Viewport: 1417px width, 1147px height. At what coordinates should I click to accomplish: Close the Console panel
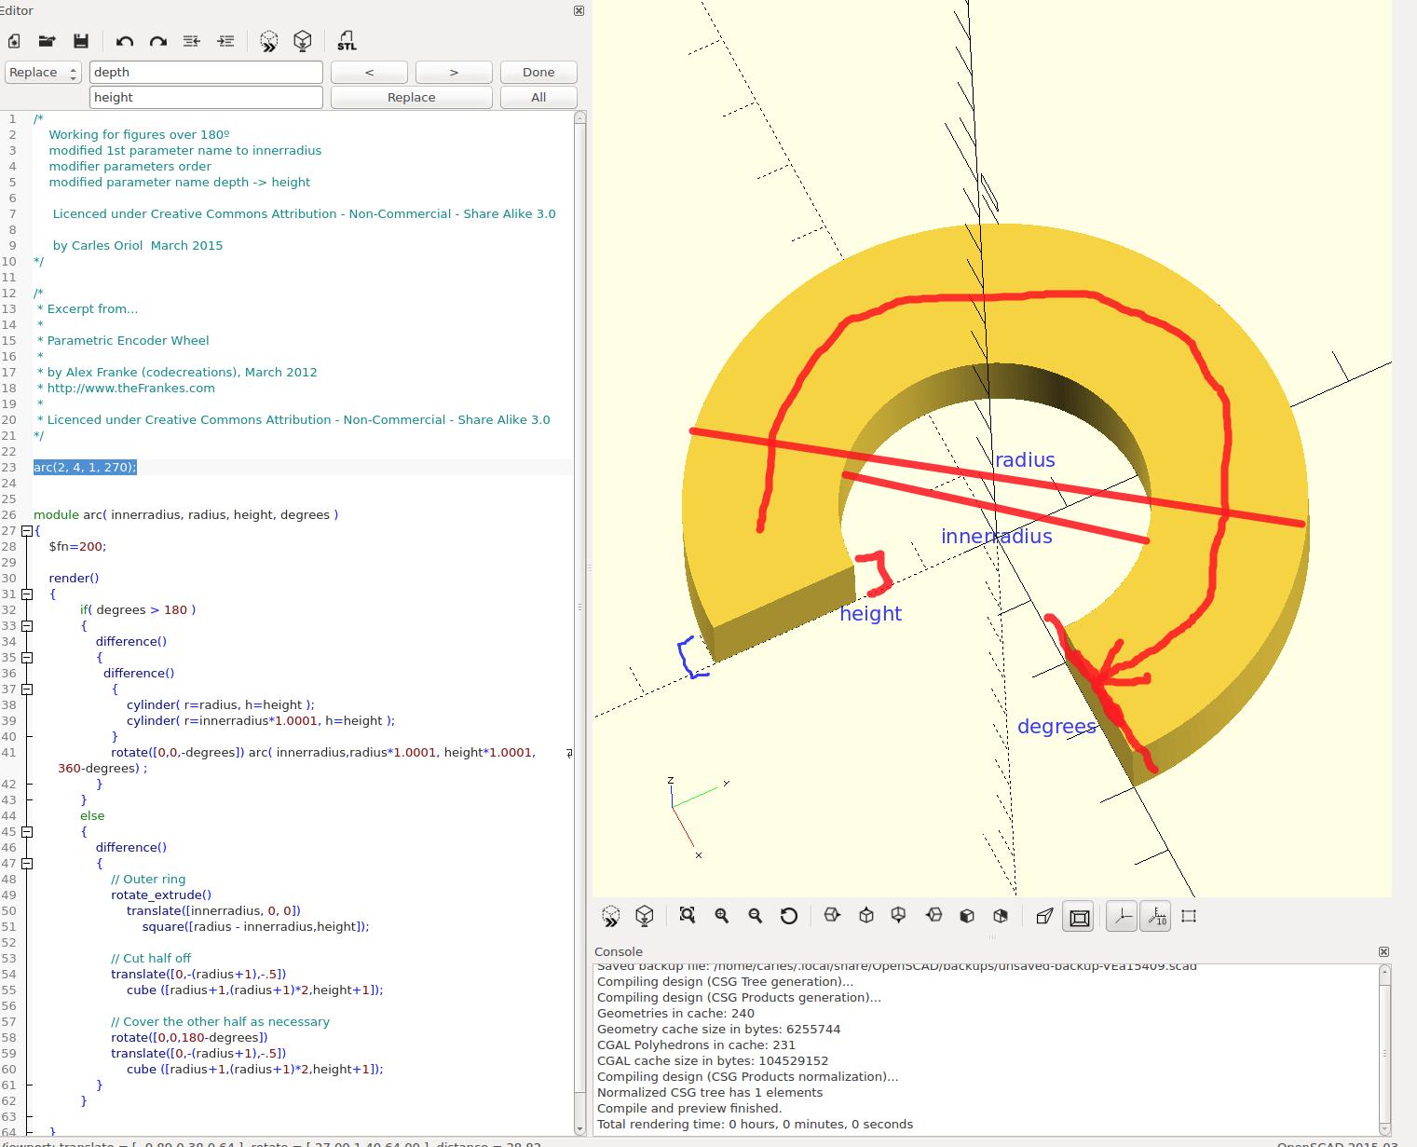1383,951
